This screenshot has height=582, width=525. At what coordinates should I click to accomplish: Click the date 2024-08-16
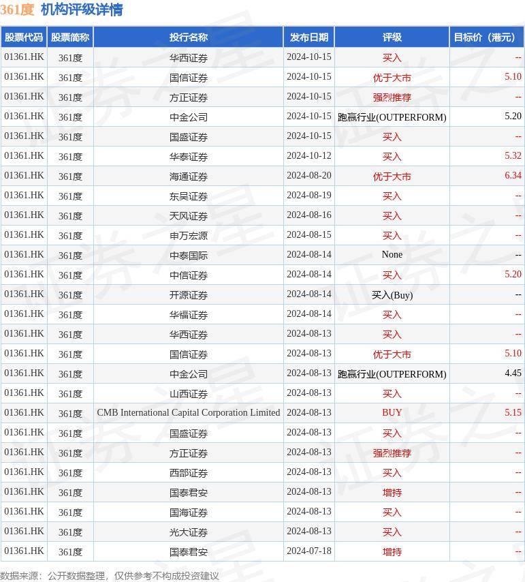[309, 215]
